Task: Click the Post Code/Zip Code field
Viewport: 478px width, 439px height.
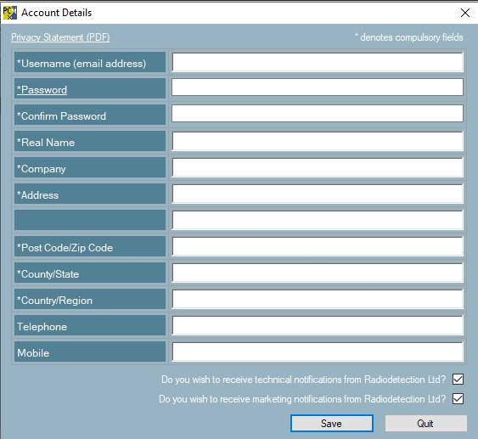Action: (318, 246)
